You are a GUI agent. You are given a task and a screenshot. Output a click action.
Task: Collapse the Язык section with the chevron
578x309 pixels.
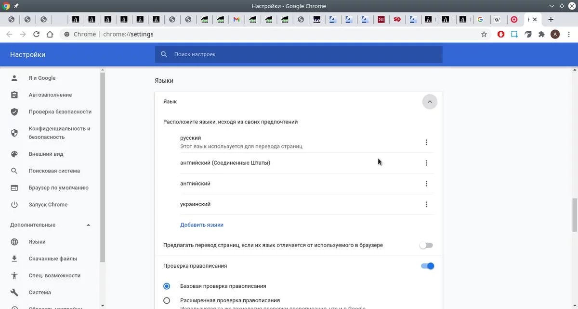[x=430, y=102]
